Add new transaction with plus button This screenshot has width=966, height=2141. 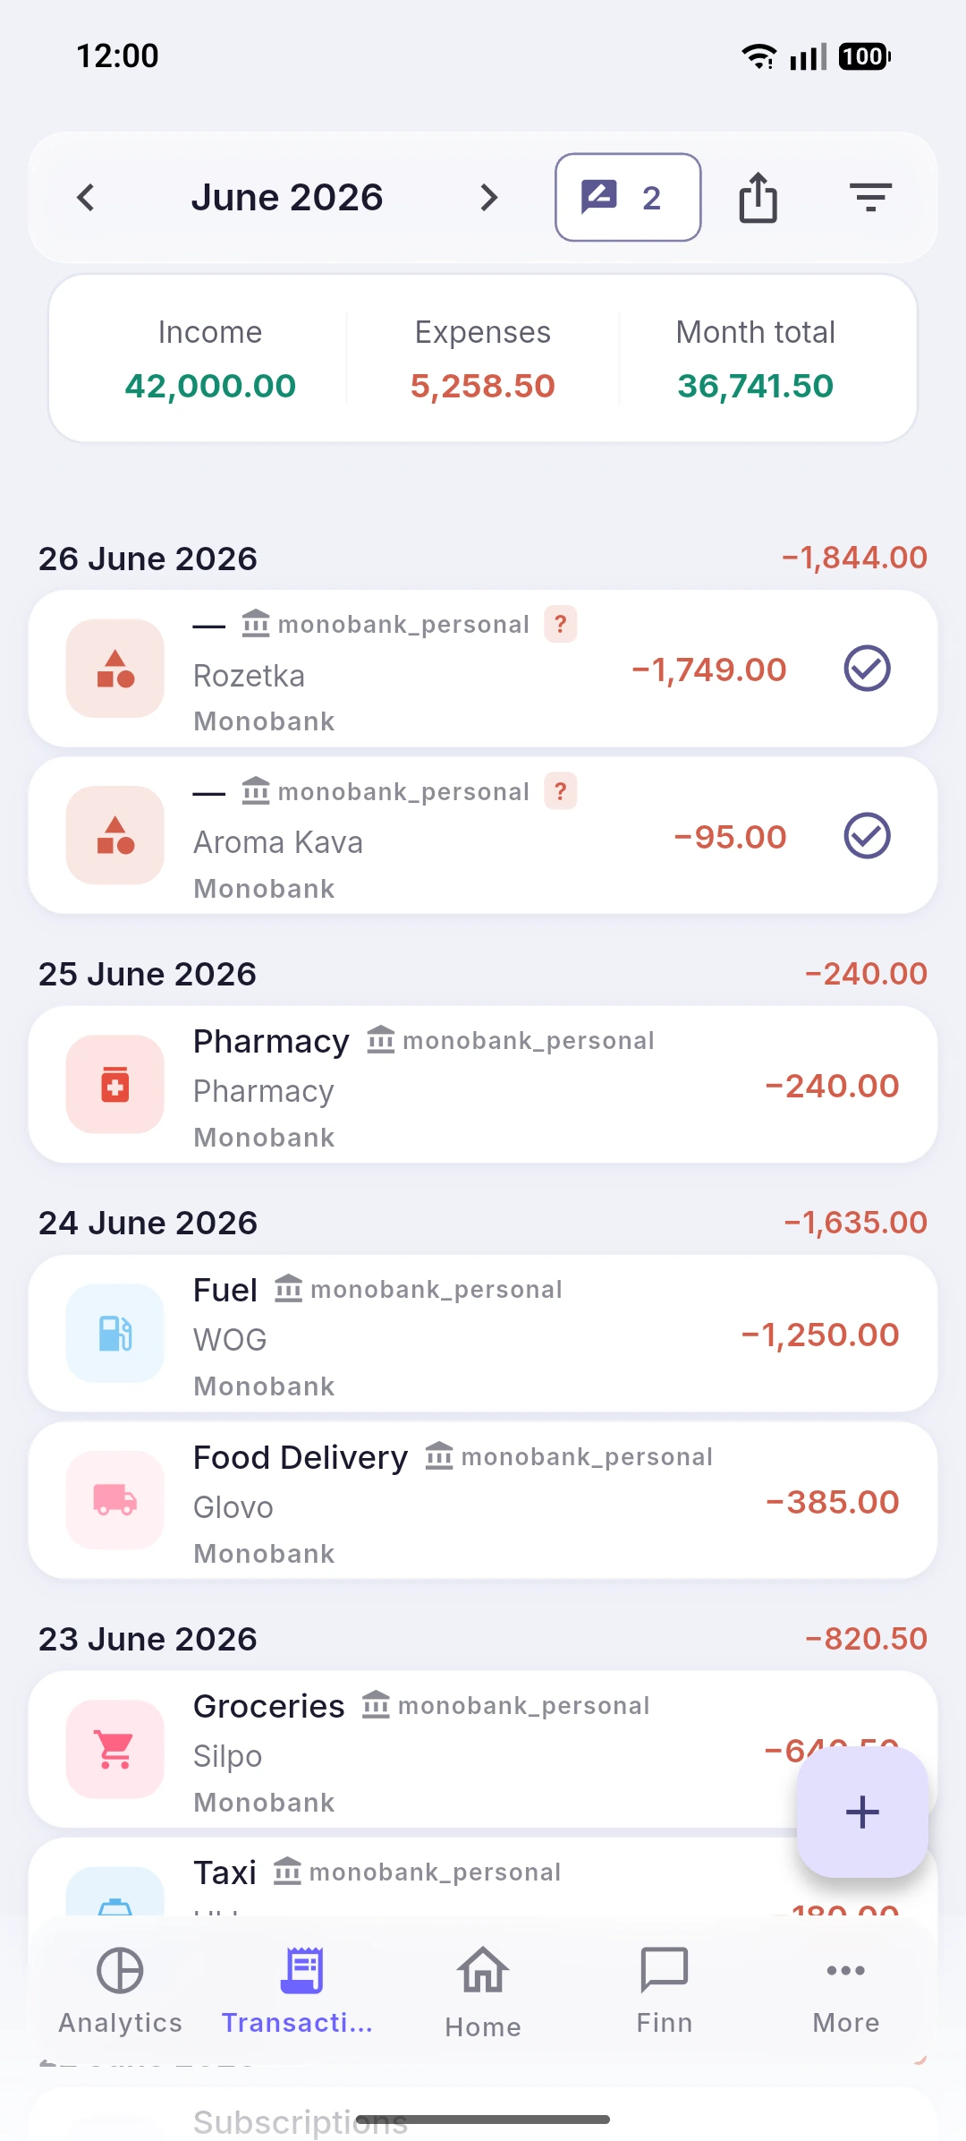tap(862, 1813)
